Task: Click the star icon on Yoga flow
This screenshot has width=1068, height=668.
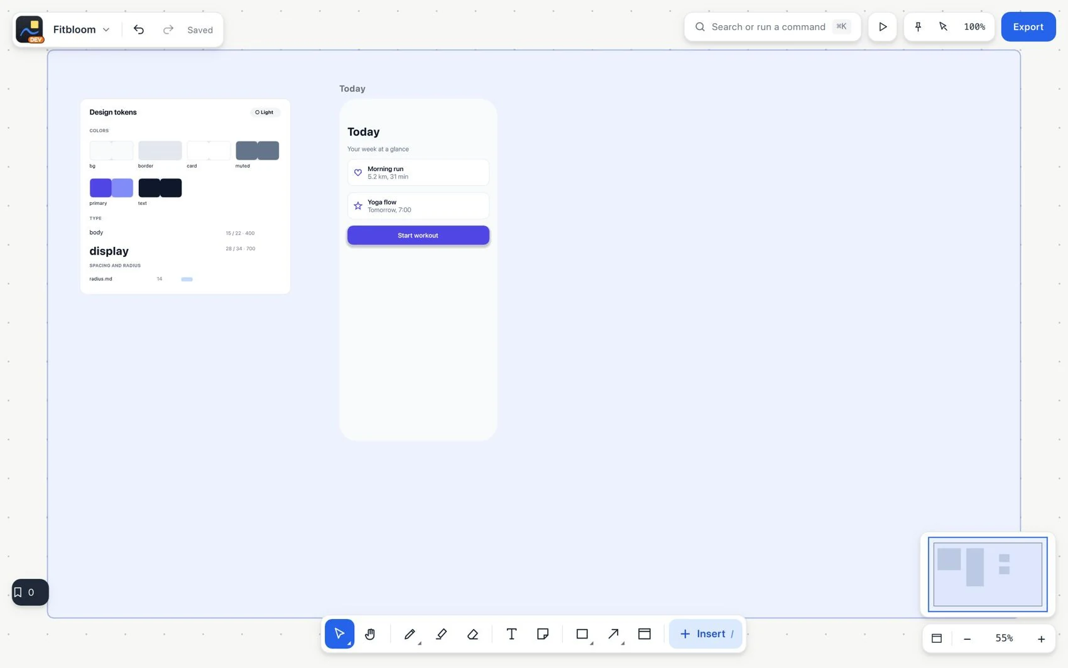Action: point(357,206)
